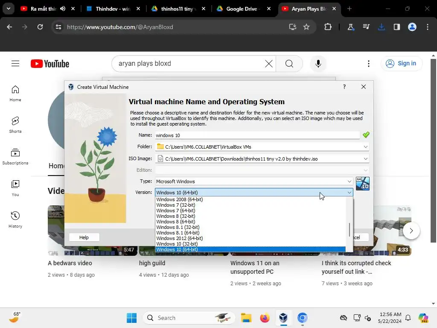Open You section in sidebar
Viewport: 437px width, 328px height.
click(x=15, y=188)
